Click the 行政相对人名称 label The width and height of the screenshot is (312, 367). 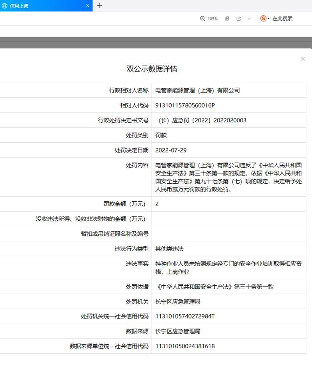(129, 90)
